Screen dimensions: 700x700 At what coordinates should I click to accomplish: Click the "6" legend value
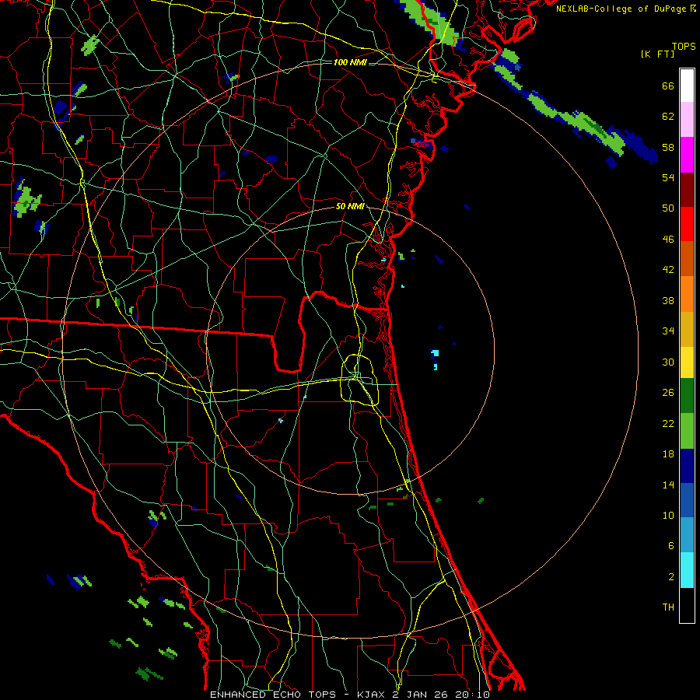671,546
